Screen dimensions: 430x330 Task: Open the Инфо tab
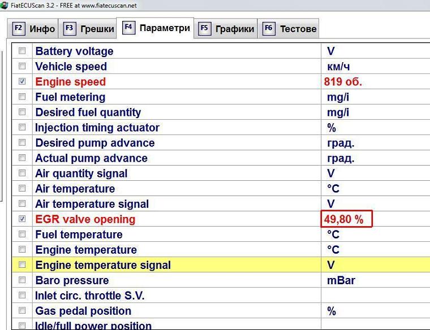[42, 29]
